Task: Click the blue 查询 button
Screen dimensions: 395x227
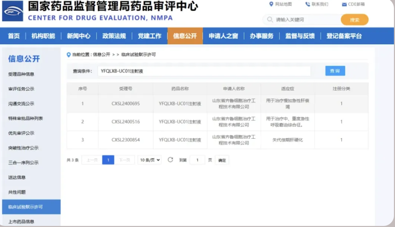Action: click(335, 71)
